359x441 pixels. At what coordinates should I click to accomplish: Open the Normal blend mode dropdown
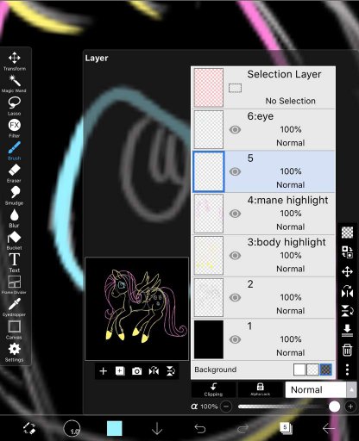(320, 389)
